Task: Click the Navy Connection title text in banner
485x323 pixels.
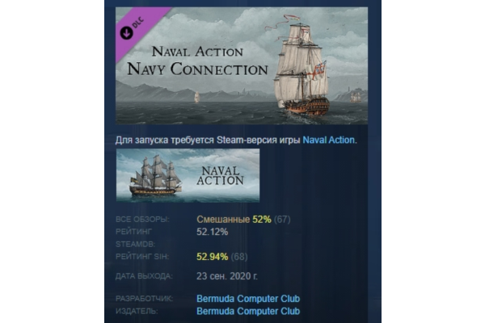Action: click(x=197, y=69)
